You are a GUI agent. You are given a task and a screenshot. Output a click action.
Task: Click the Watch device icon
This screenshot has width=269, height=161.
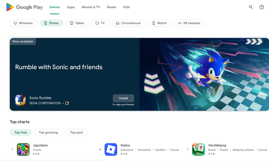pyautogui.click(x=154, y=23)
